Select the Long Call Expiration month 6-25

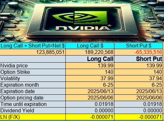click(x=90, y=85)
